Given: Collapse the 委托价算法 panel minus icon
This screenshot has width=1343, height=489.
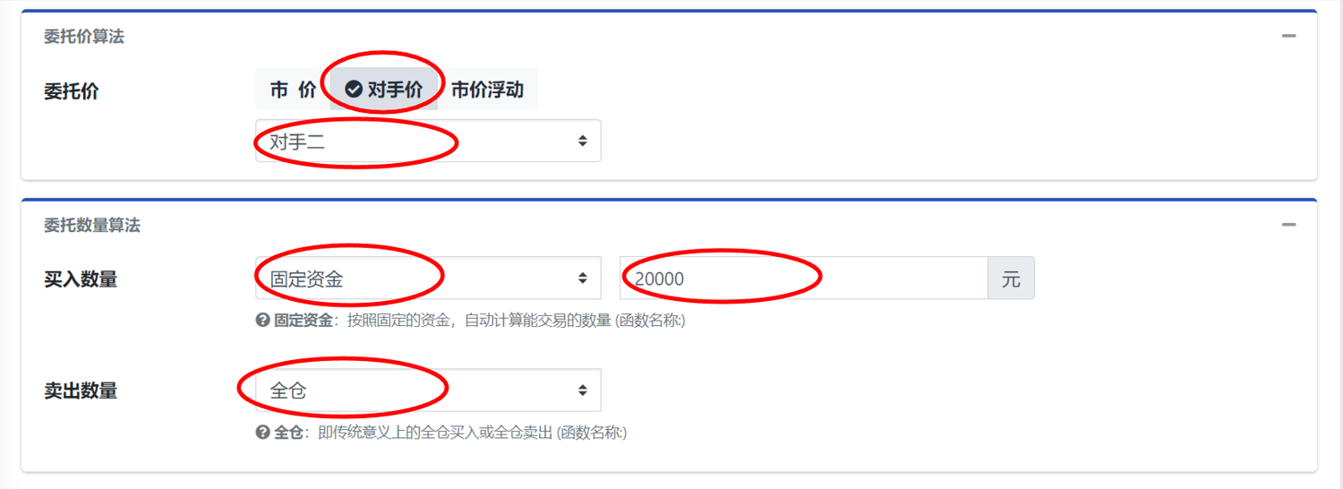Looking at the screenshot, I should (1288, 37).
